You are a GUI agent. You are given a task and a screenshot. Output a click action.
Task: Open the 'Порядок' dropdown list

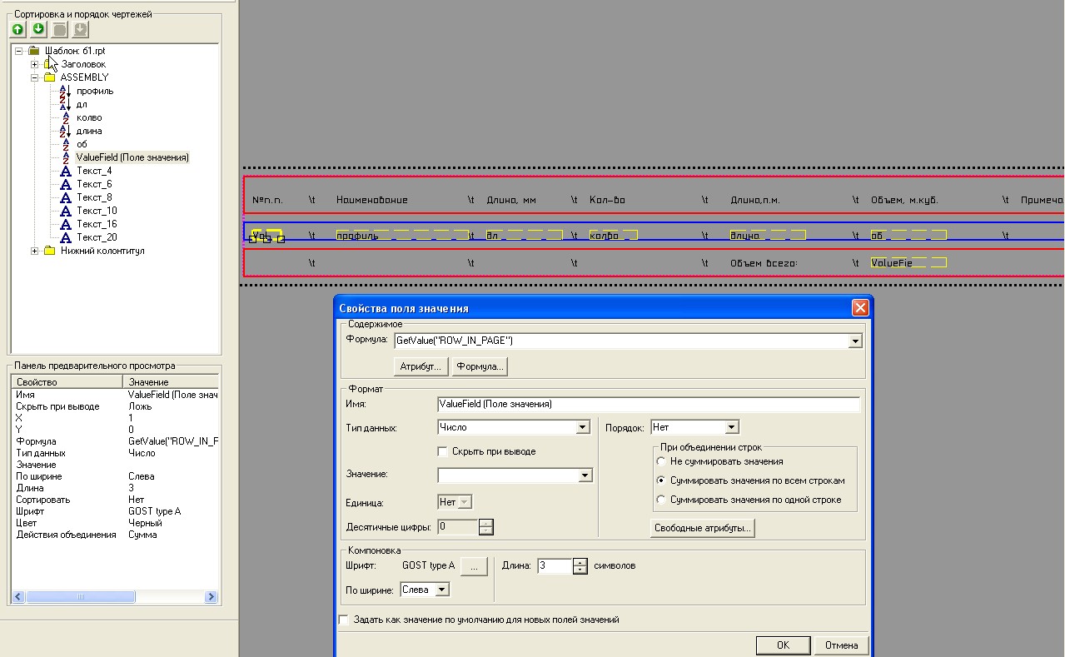pyautogui.click(x=731, y=427)
